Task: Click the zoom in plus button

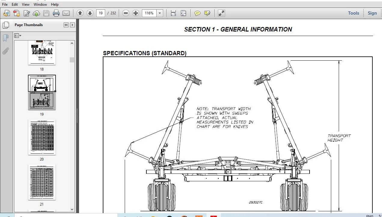Action: pos(136,13)
